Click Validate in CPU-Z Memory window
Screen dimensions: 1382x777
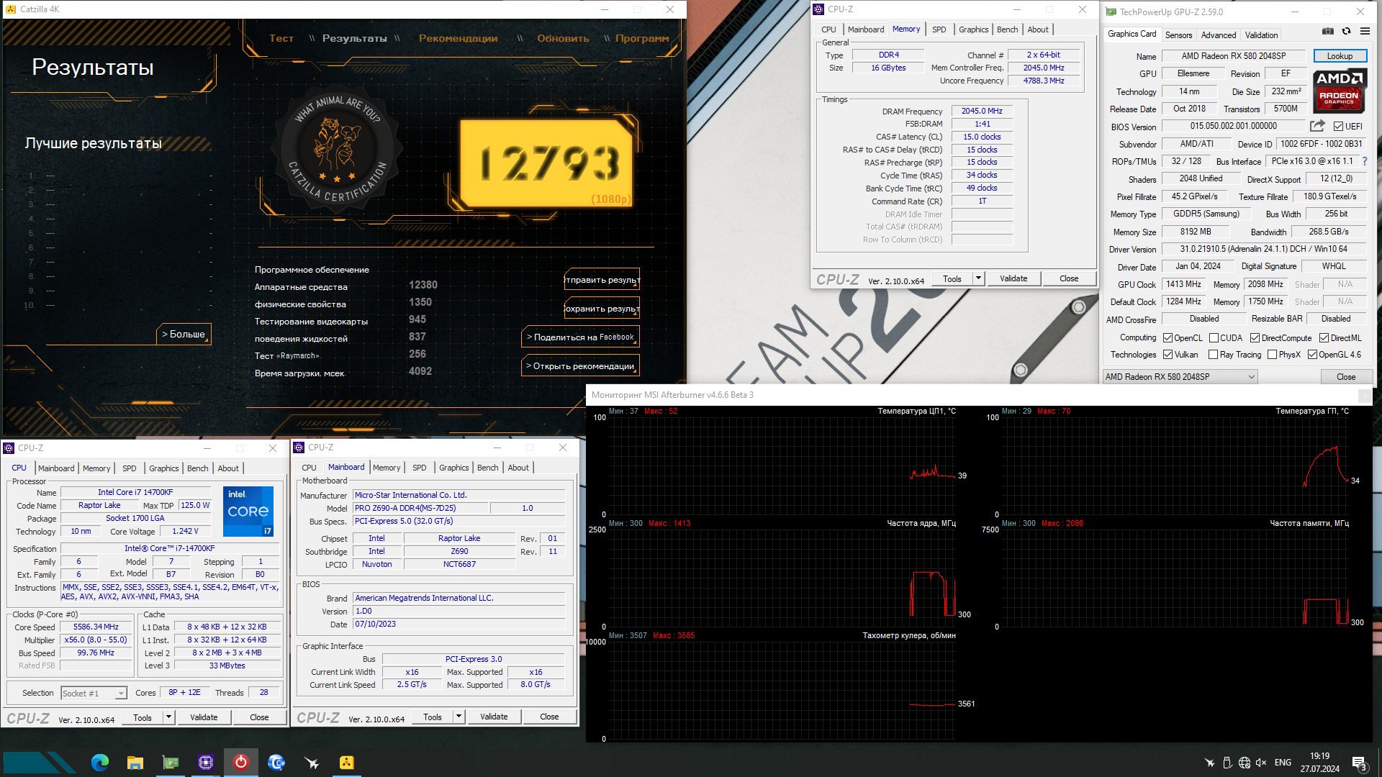click(1013, 278)
